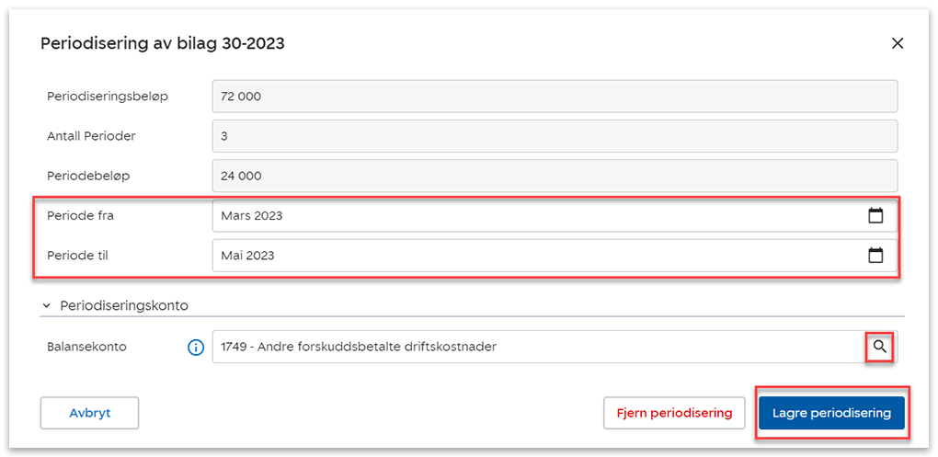Click the Periode fra label
This screenshot has width=938, height=457.
80,216
